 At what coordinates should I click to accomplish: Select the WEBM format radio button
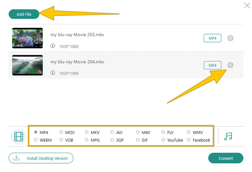[x=36, y=140]
